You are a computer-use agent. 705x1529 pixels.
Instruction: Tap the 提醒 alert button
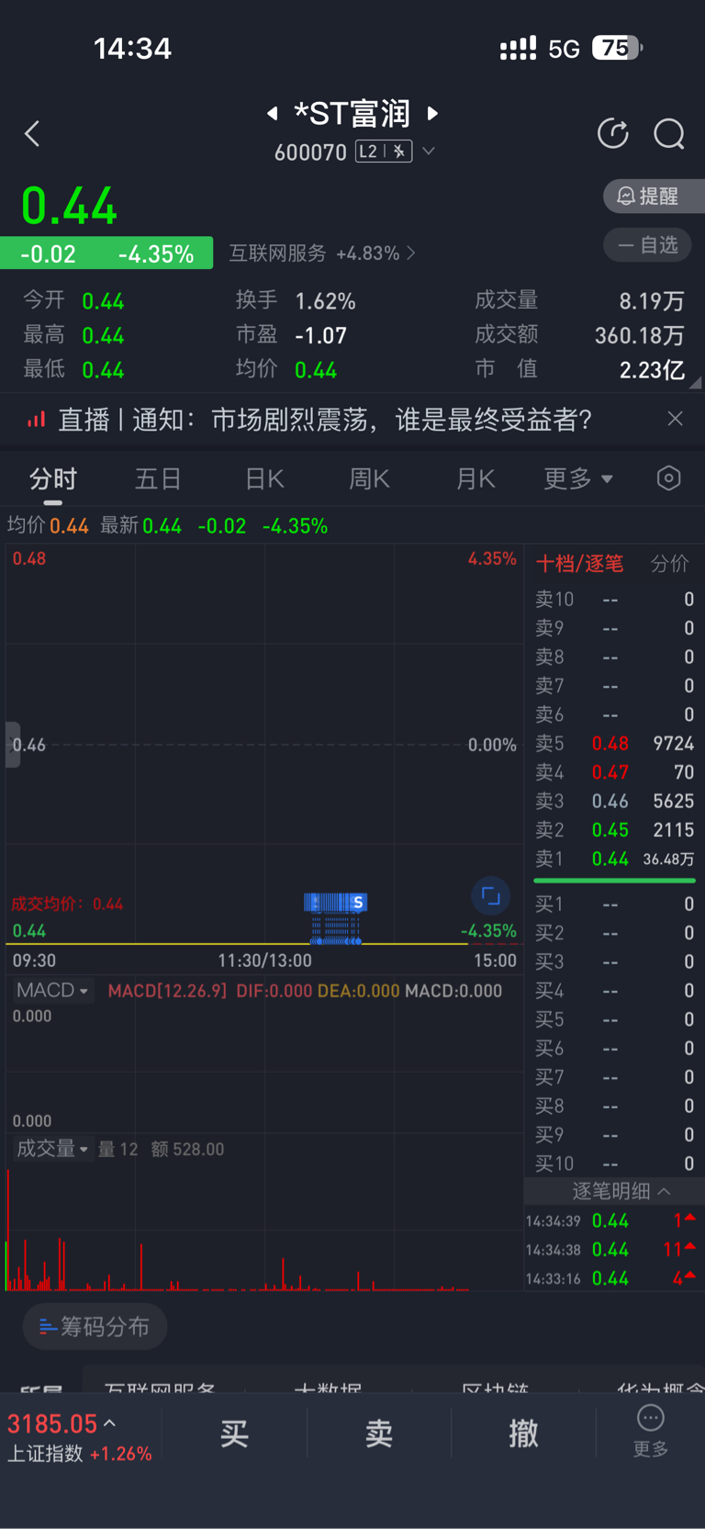pyautogui.click(x=654, y=196)
